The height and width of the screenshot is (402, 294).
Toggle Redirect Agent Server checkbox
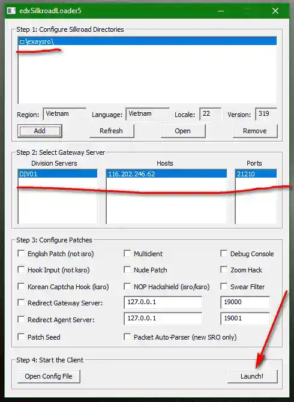[21, 319]
